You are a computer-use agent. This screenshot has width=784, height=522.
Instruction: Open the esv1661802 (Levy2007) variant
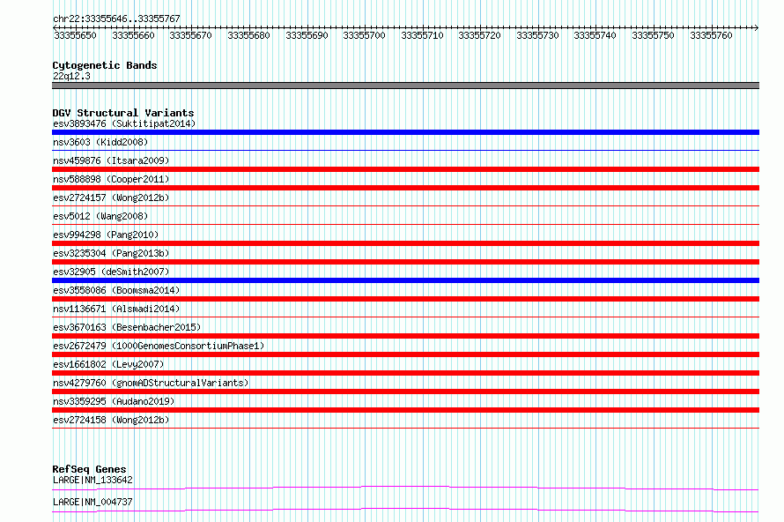[108, 364]
